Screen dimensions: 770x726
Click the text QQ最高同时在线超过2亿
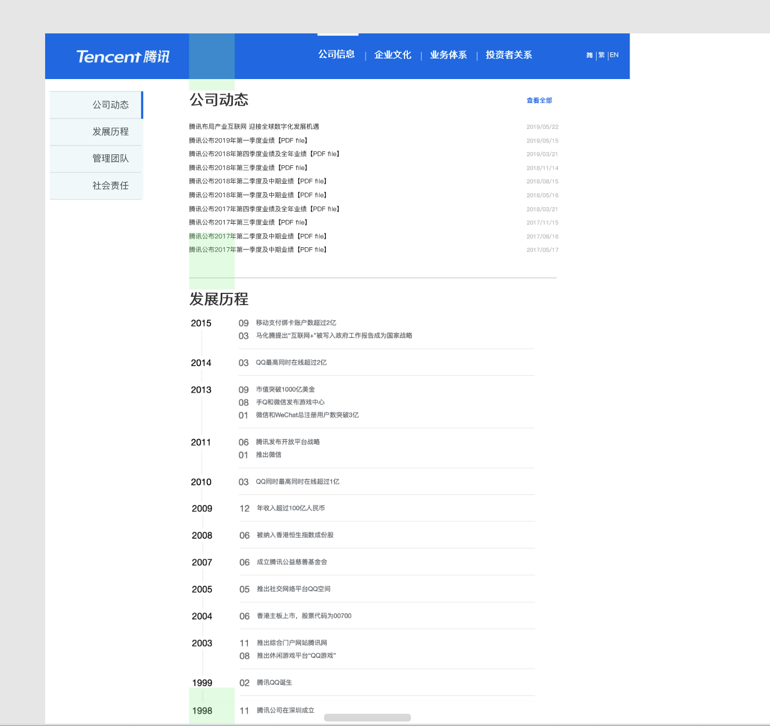pyautogui.click(x=291, y=362)
